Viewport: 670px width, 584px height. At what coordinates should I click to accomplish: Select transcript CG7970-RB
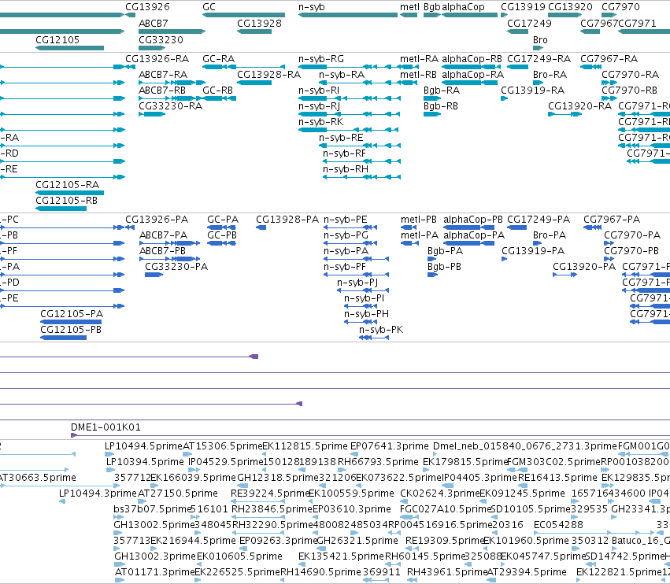click(x=629, y=91)
